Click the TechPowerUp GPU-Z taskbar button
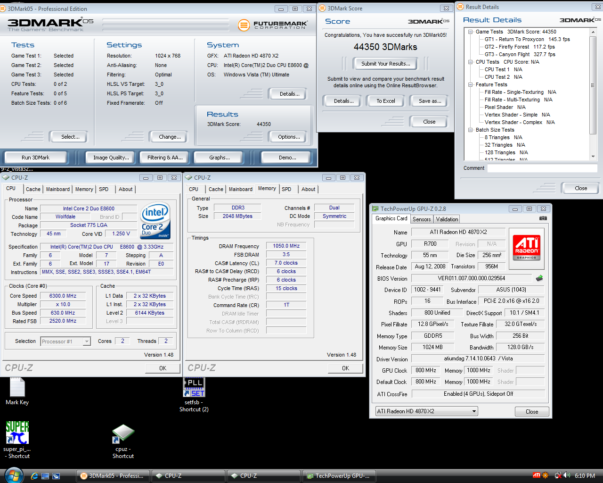 (x=340, y=476)
